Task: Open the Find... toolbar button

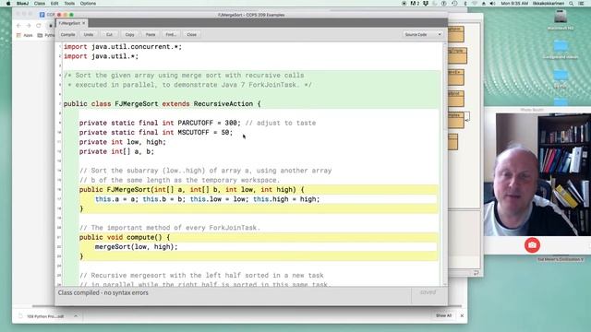Action: coord(171,35)
